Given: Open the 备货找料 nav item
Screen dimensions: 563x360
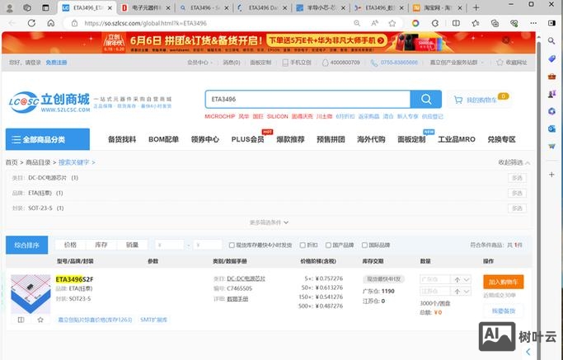Looking at the screenshot, I should click(122, 139).
